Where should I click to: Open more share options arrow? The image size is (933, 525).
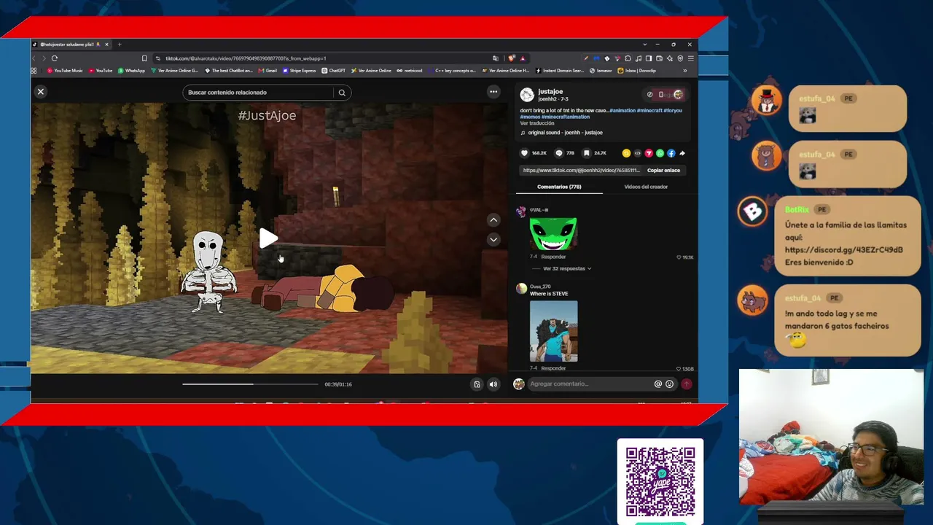click(682, 153)
